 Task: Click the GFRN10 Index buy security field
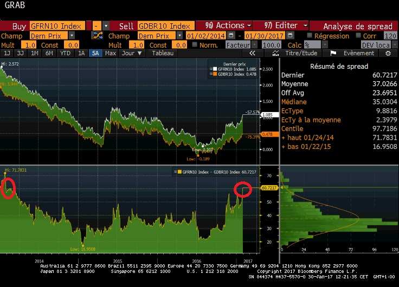click(x=57, y=25)
